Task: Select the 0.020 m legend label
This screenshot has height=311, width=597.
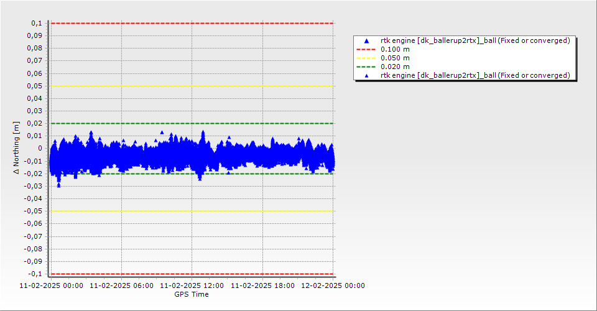Action: pyautogui.click(x=395, y=67)
